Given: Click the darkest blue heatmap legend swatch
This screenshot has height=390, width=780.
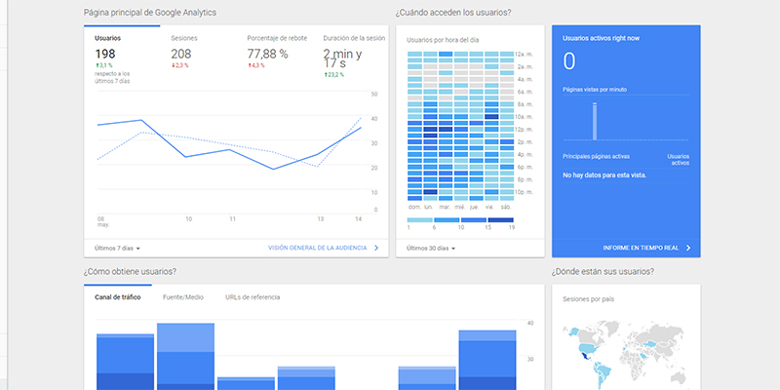Looking at the screenshot, I should click(500, 220).
